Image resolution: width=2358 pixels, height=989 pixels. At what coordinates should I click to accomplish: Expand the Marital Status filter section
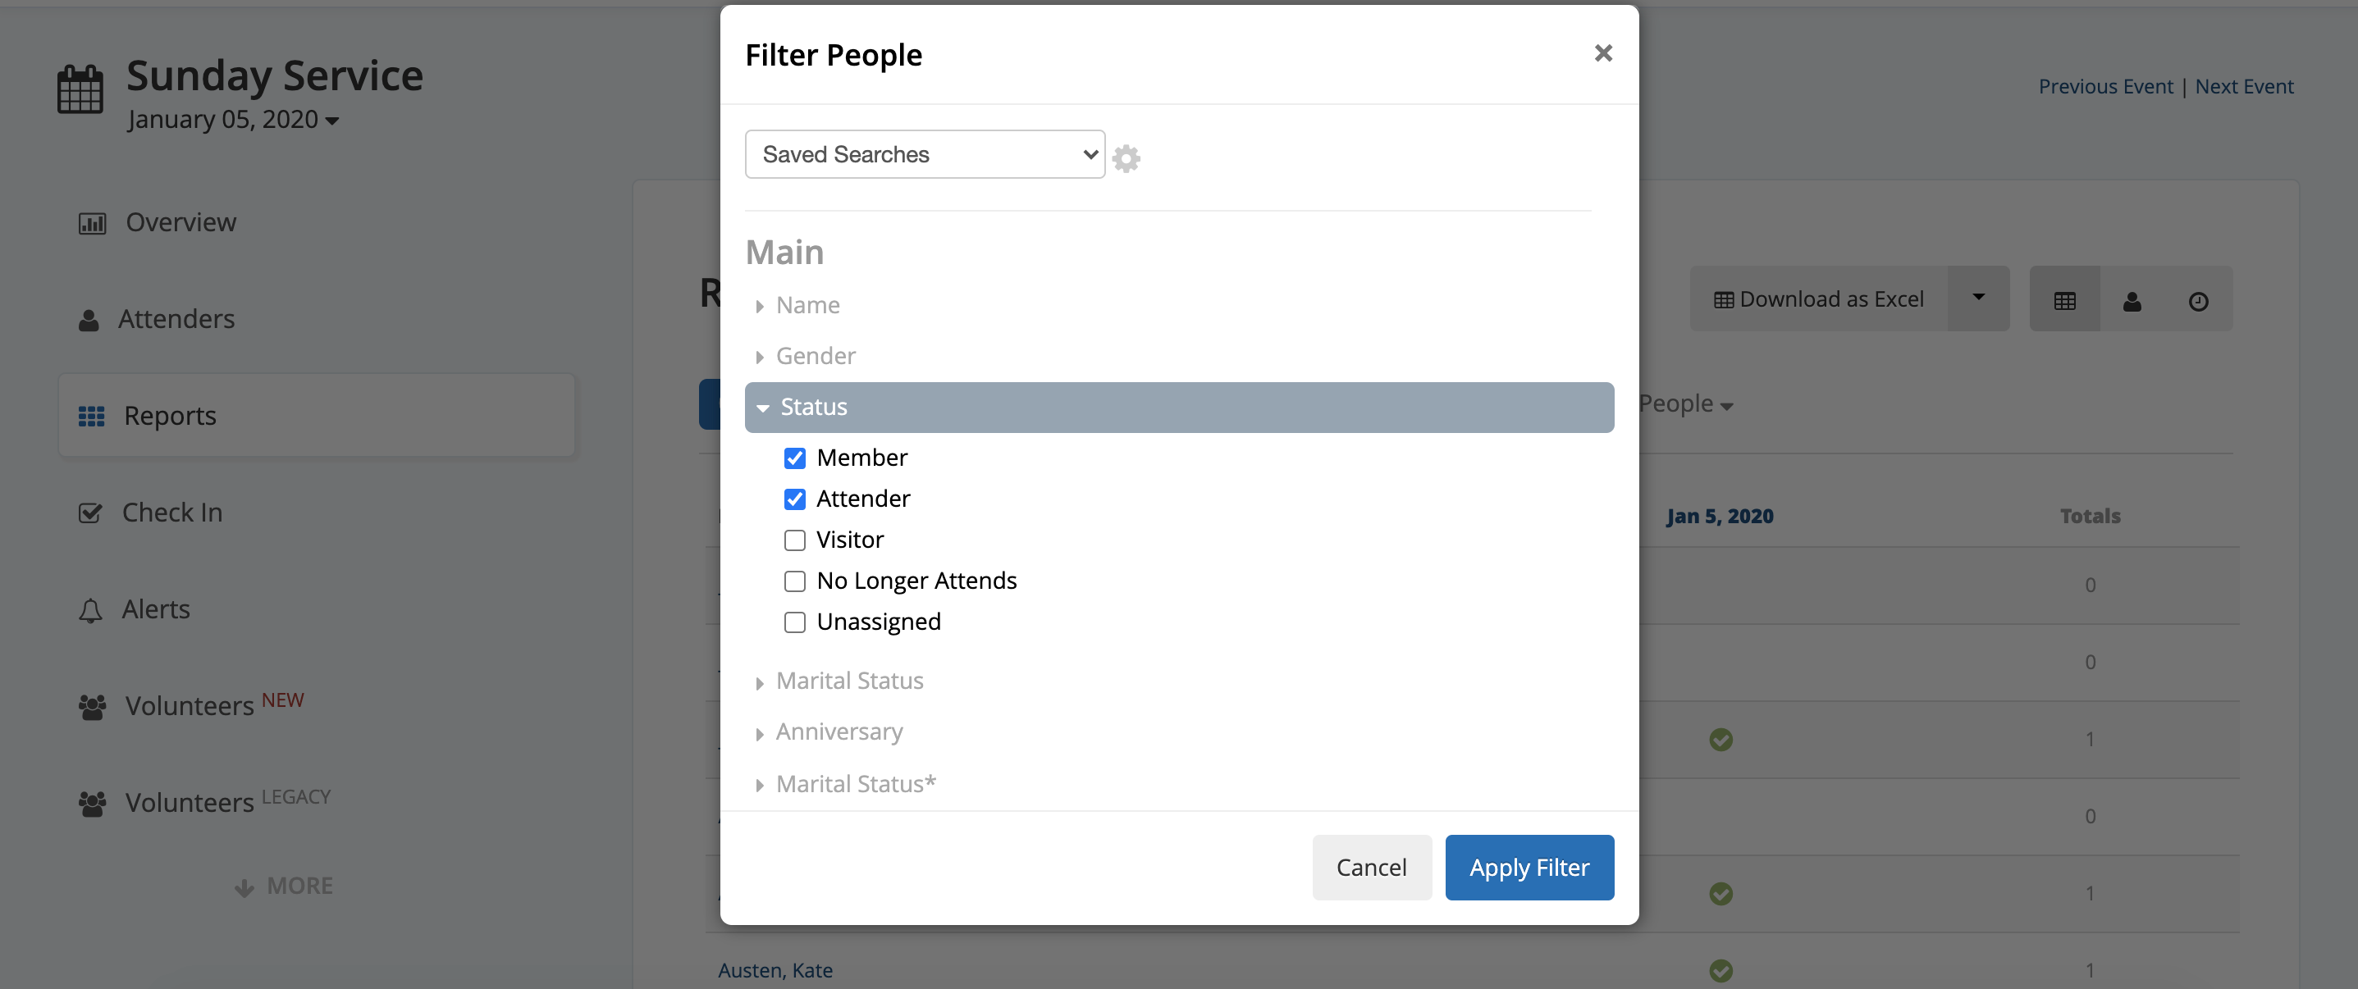[839, 681]
